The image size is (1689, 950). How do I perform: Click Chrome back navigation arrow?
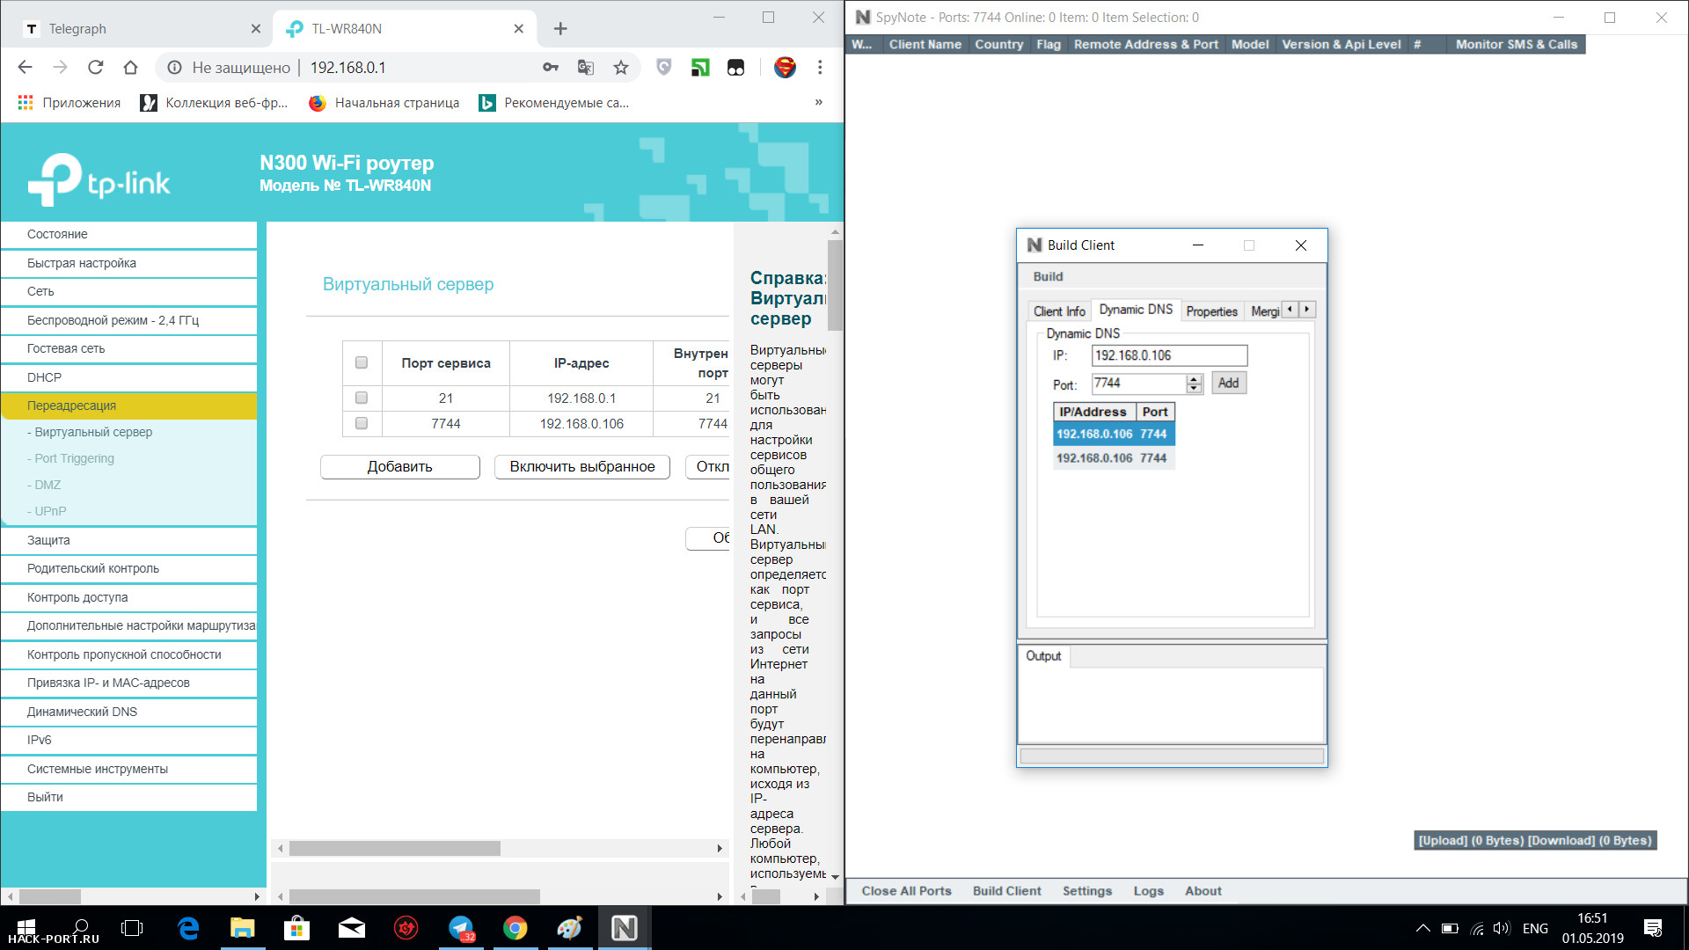click(25, 67)
